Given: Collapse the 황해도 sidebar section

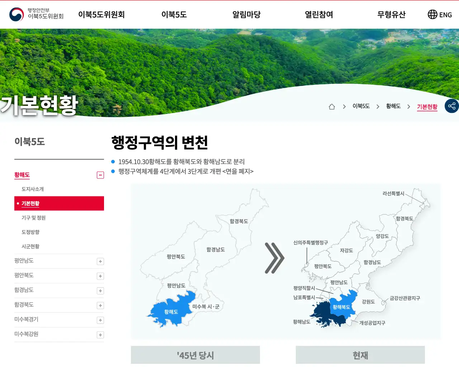Looking at the screenshot, I should 100,175.
